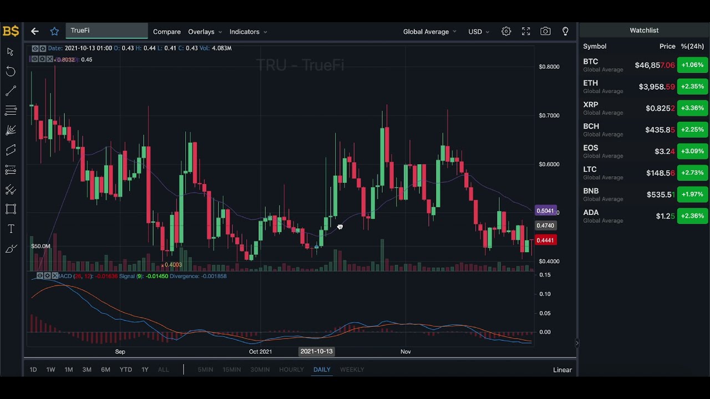Select the text annotation tool
Image resolution: width=710 pixels, height=399 pixels.
(x=11, y=229)
